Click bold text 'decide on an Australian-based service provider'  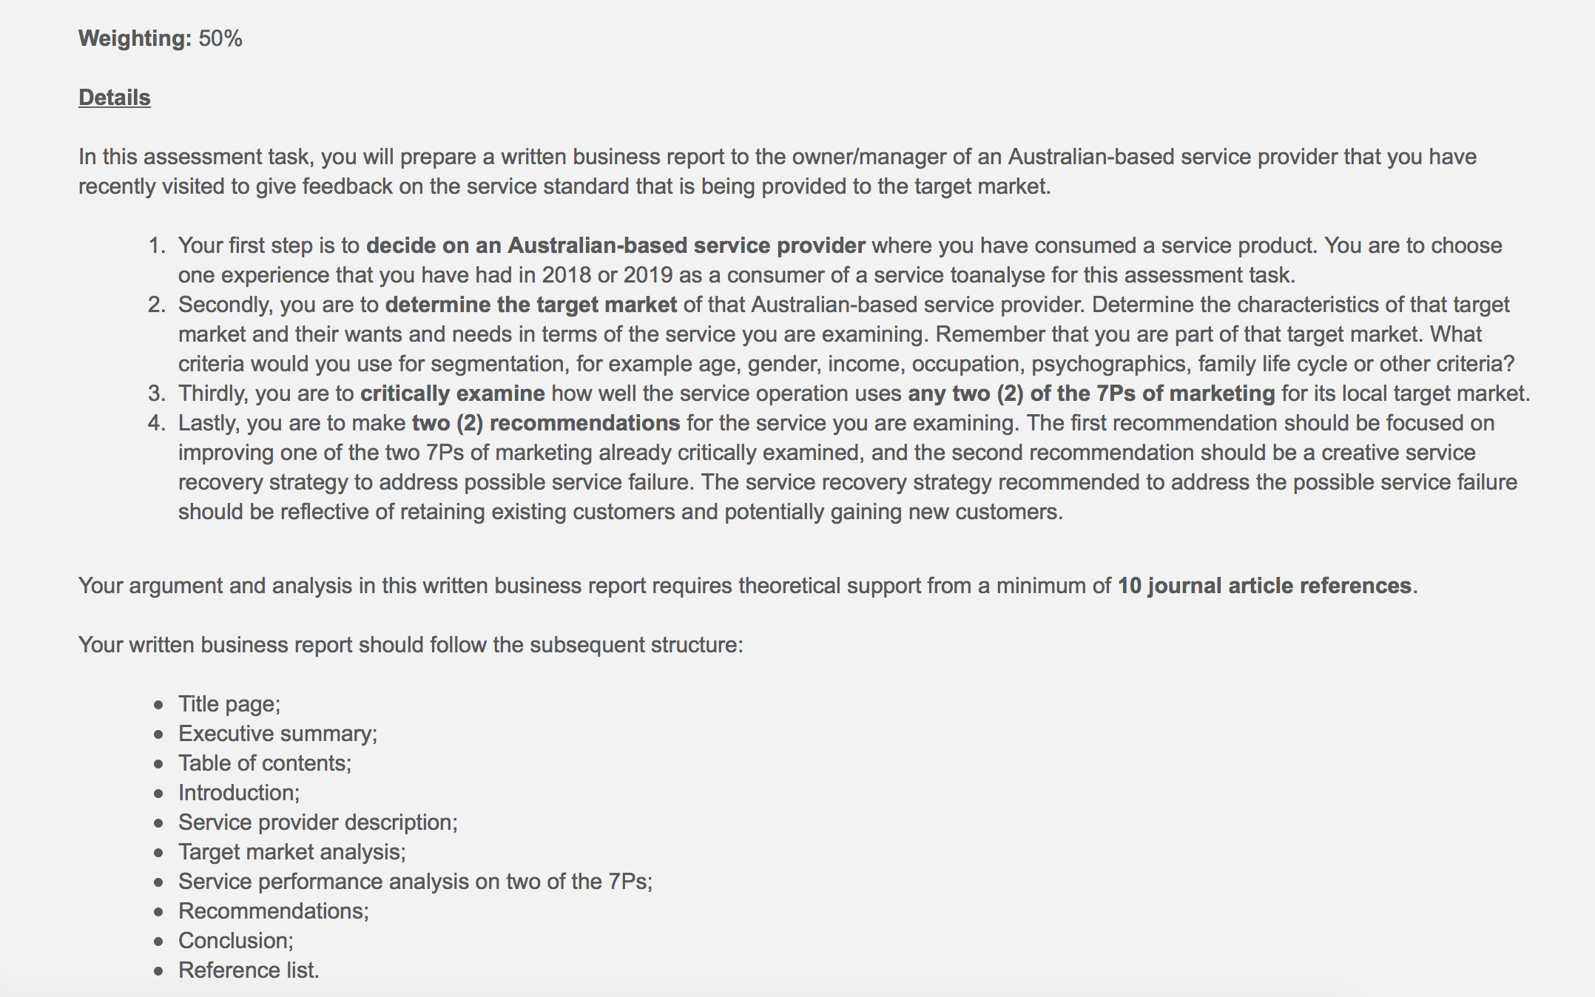[x=616, y=246]
